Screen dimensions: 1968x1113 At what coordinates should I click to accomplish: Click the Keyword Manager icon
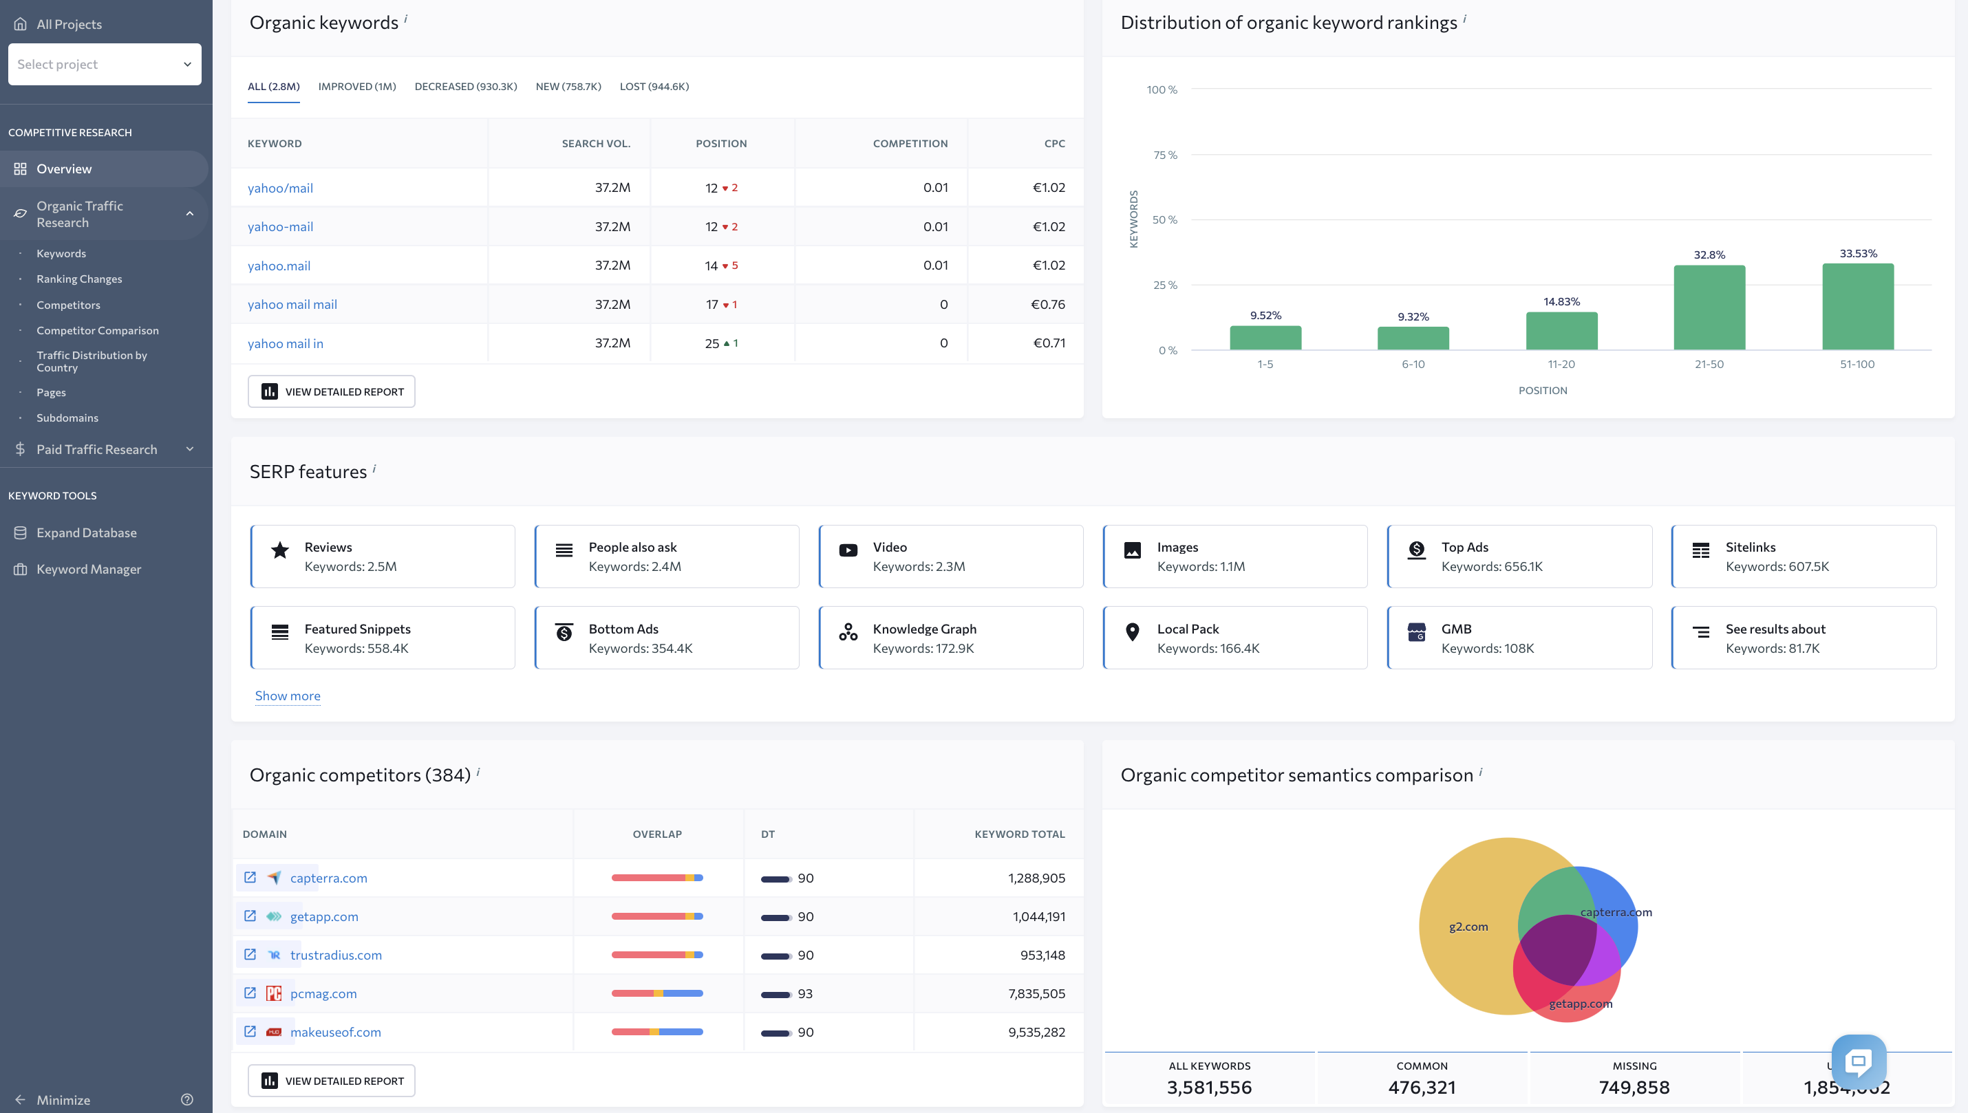19,569
